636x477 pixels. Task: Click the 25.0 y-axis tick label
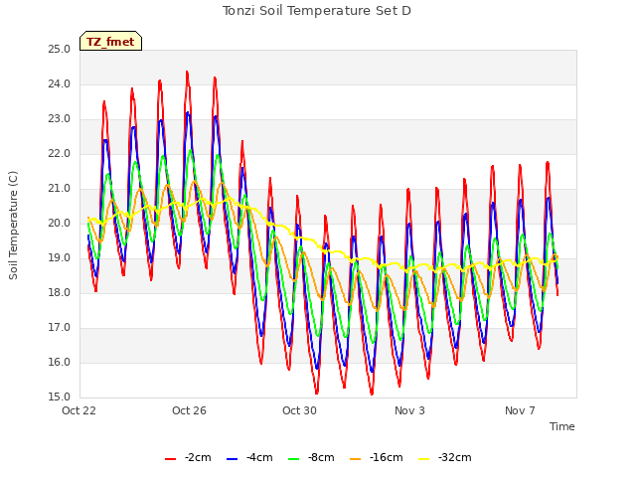click(x=60, y=50)
